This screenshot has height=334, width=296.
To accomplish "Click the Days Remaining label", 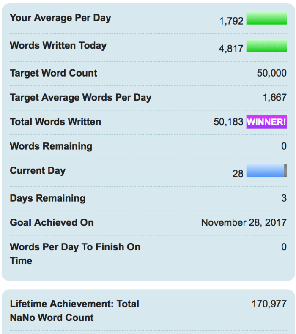I will [47, 198].
